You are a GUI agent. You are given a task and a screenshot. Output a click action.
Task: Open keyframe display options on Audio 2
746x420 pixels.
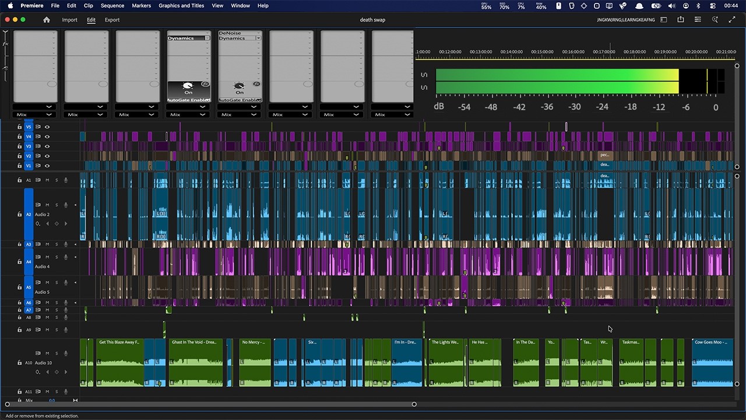[38, 224]
